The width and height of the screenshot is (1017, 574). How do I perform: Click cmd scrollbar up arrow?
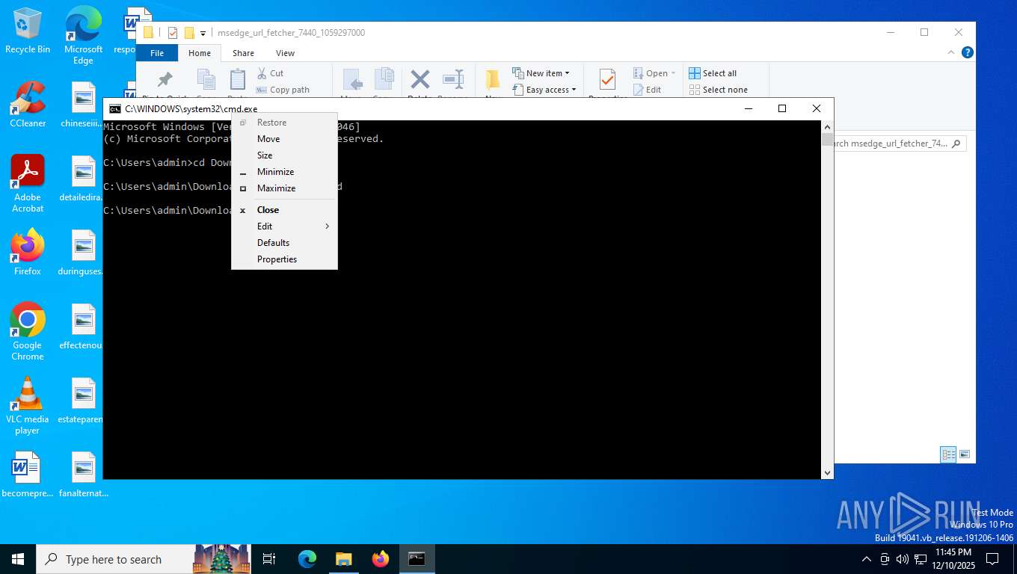tap(827, 126)
